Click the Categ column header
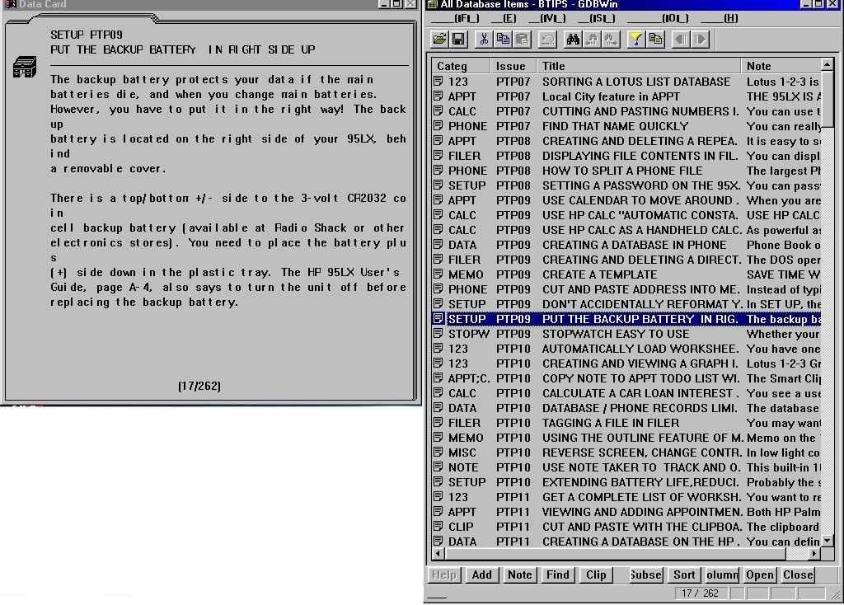This screenshot has height=605, width=844. 460,66
